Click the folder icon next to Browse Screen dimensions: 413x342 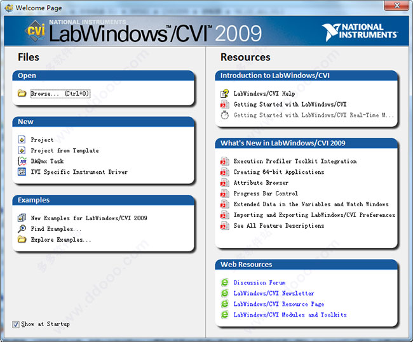22,93
